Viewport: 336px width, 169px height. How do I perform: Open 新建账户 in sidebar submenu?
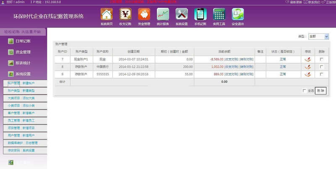(29, 83)
